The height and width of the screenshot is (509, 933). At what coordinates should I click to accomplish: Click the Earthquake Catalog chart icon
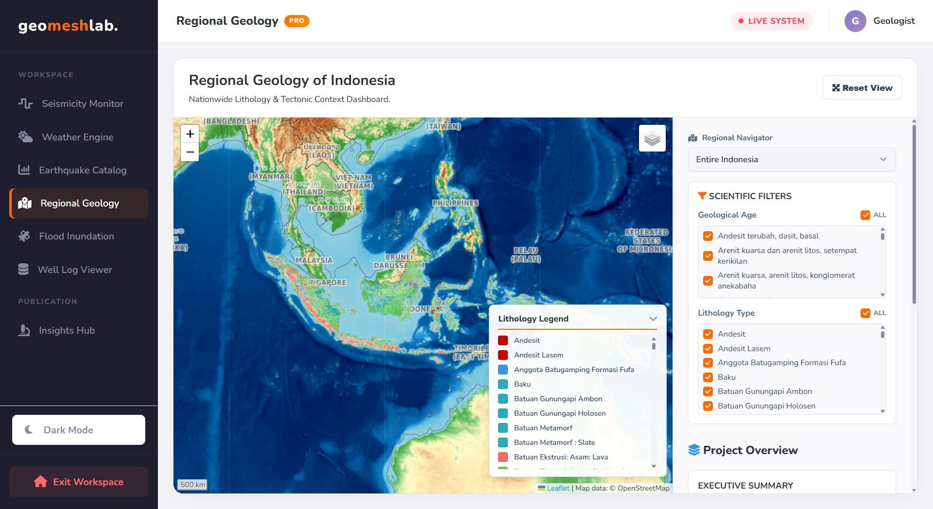[x=24, y=170]
